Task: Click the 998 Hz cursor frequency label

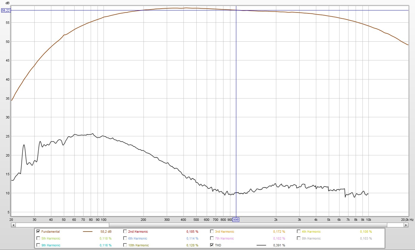Action: pos(236,220)
